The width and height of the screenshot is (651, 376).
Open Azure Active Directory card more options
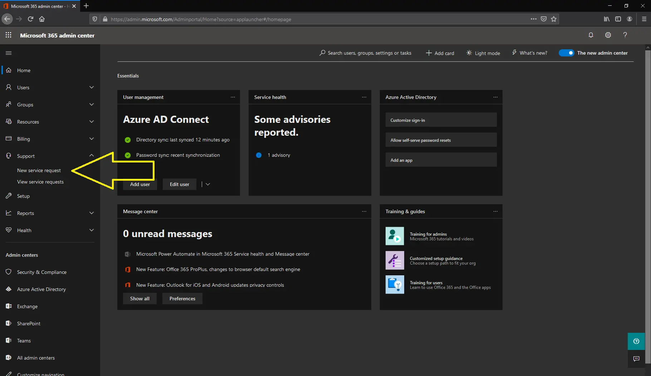(495, 97)
